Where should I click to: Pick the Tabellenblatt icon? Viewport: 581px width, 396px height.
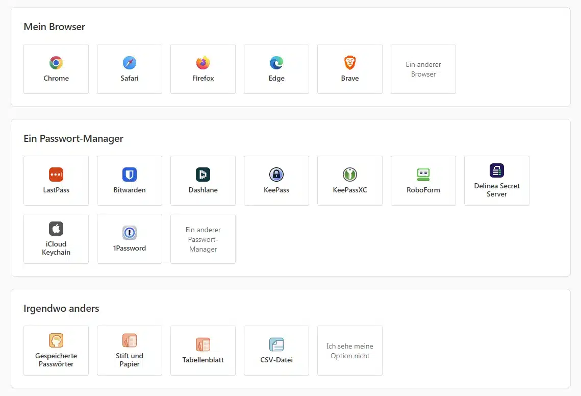(x=203, y=344)
